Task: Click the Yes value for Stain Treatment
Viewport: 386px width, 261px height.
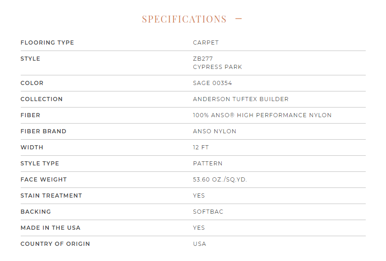Action: [199, 196]
